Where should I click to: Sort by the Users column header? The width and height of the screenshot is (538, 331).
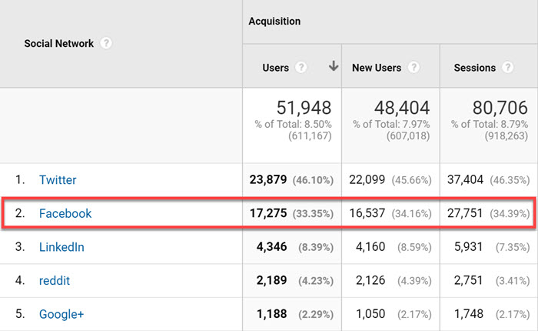[x=276, y=68]
